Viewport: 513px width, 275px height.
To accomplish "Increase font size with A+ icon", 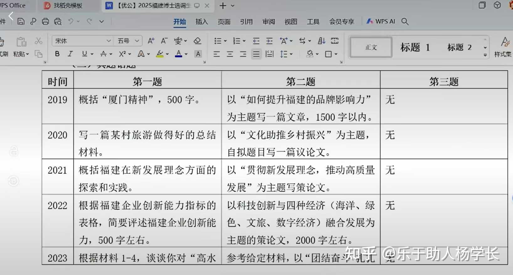I will [151, 41].
